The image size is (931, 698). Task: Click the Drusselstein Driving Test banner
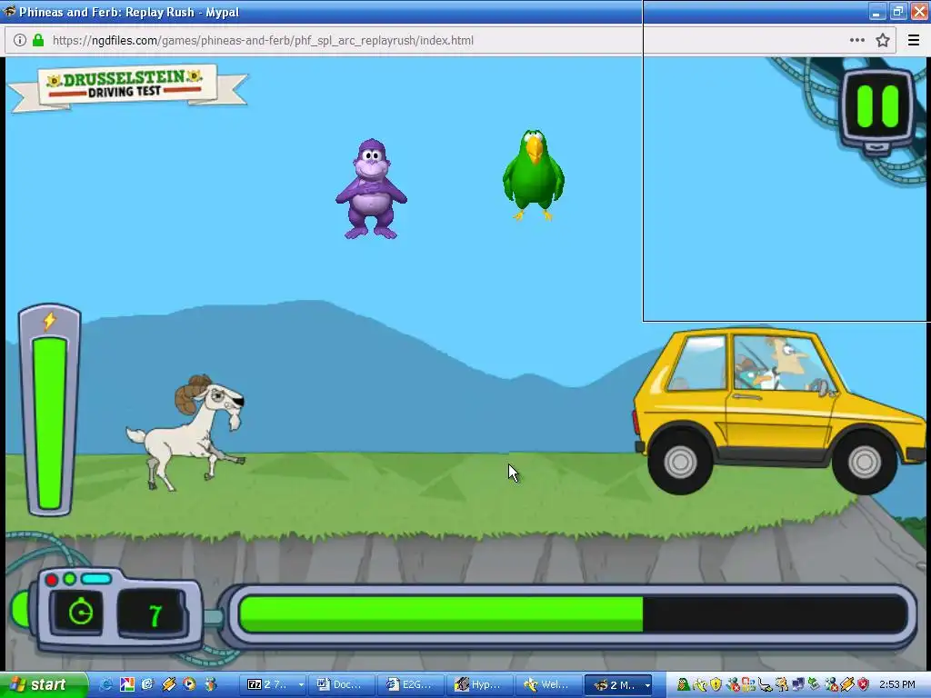coord(127,88)
